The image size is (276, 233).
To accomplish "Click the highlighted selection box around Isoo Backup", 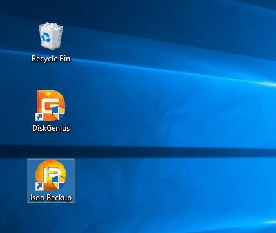I will pos(51,181).
